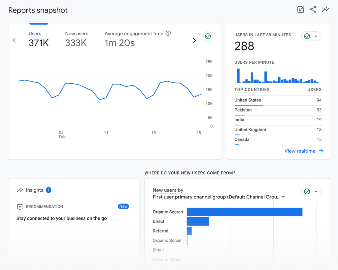Open the View realtime link
The width and height of the screenshot is (338, 270).
point(300,151)
